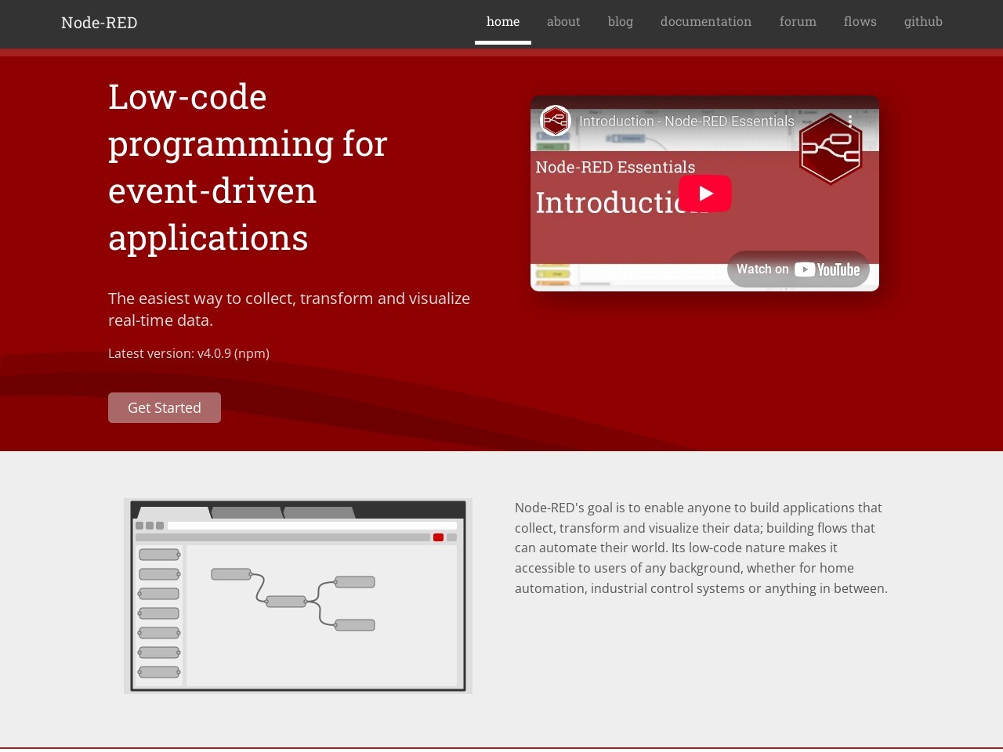1003x752 pixels.
Task: Click the Node-RED Essentials video overlay text
Action: [x=615, y=167]
